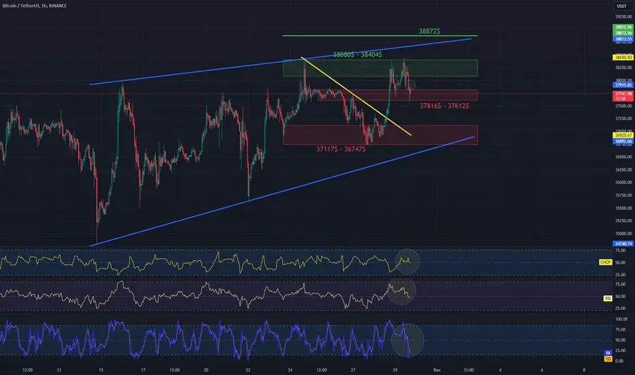635x375 pixels.
Task: Select the green resistance zone rectangle
Action: [x=380, y=67]
